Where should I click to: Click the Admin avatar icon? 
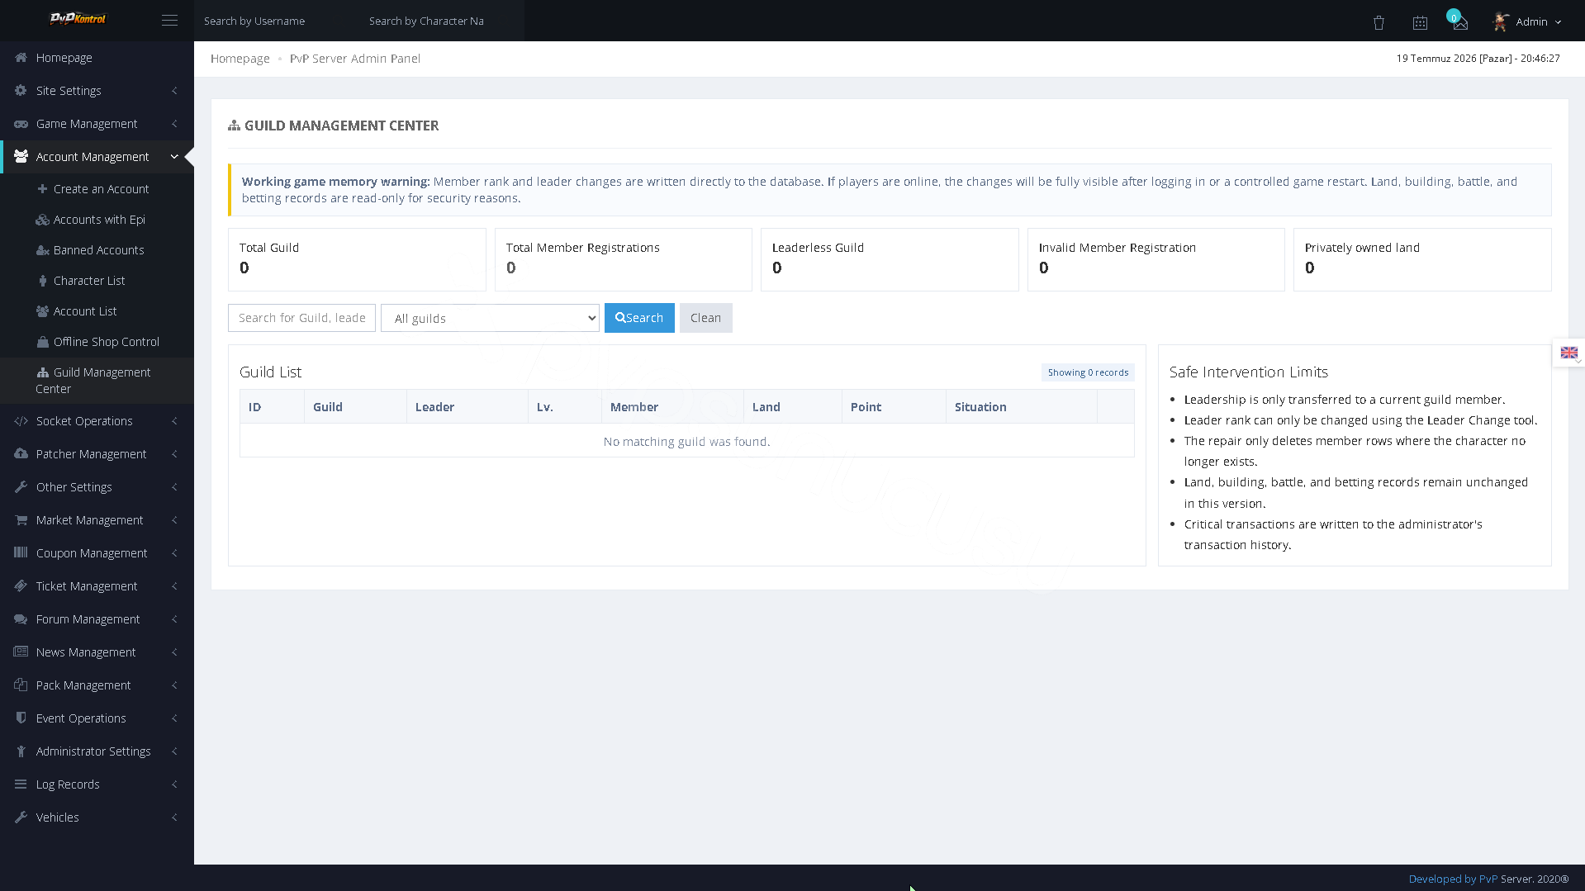tap(1501, 21)
